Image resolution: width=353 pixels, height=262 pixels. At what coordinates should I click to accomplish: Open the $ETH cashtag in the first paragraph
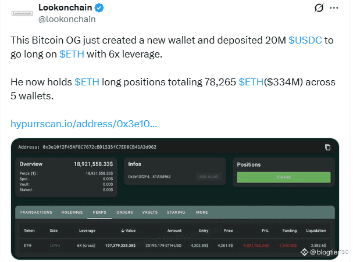coord(72,54)
